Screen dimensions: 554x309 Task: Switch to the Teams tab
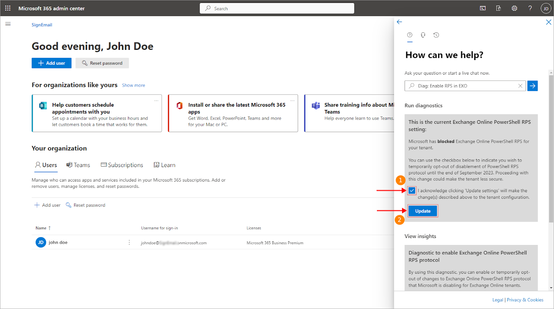[x=78, y=165]
